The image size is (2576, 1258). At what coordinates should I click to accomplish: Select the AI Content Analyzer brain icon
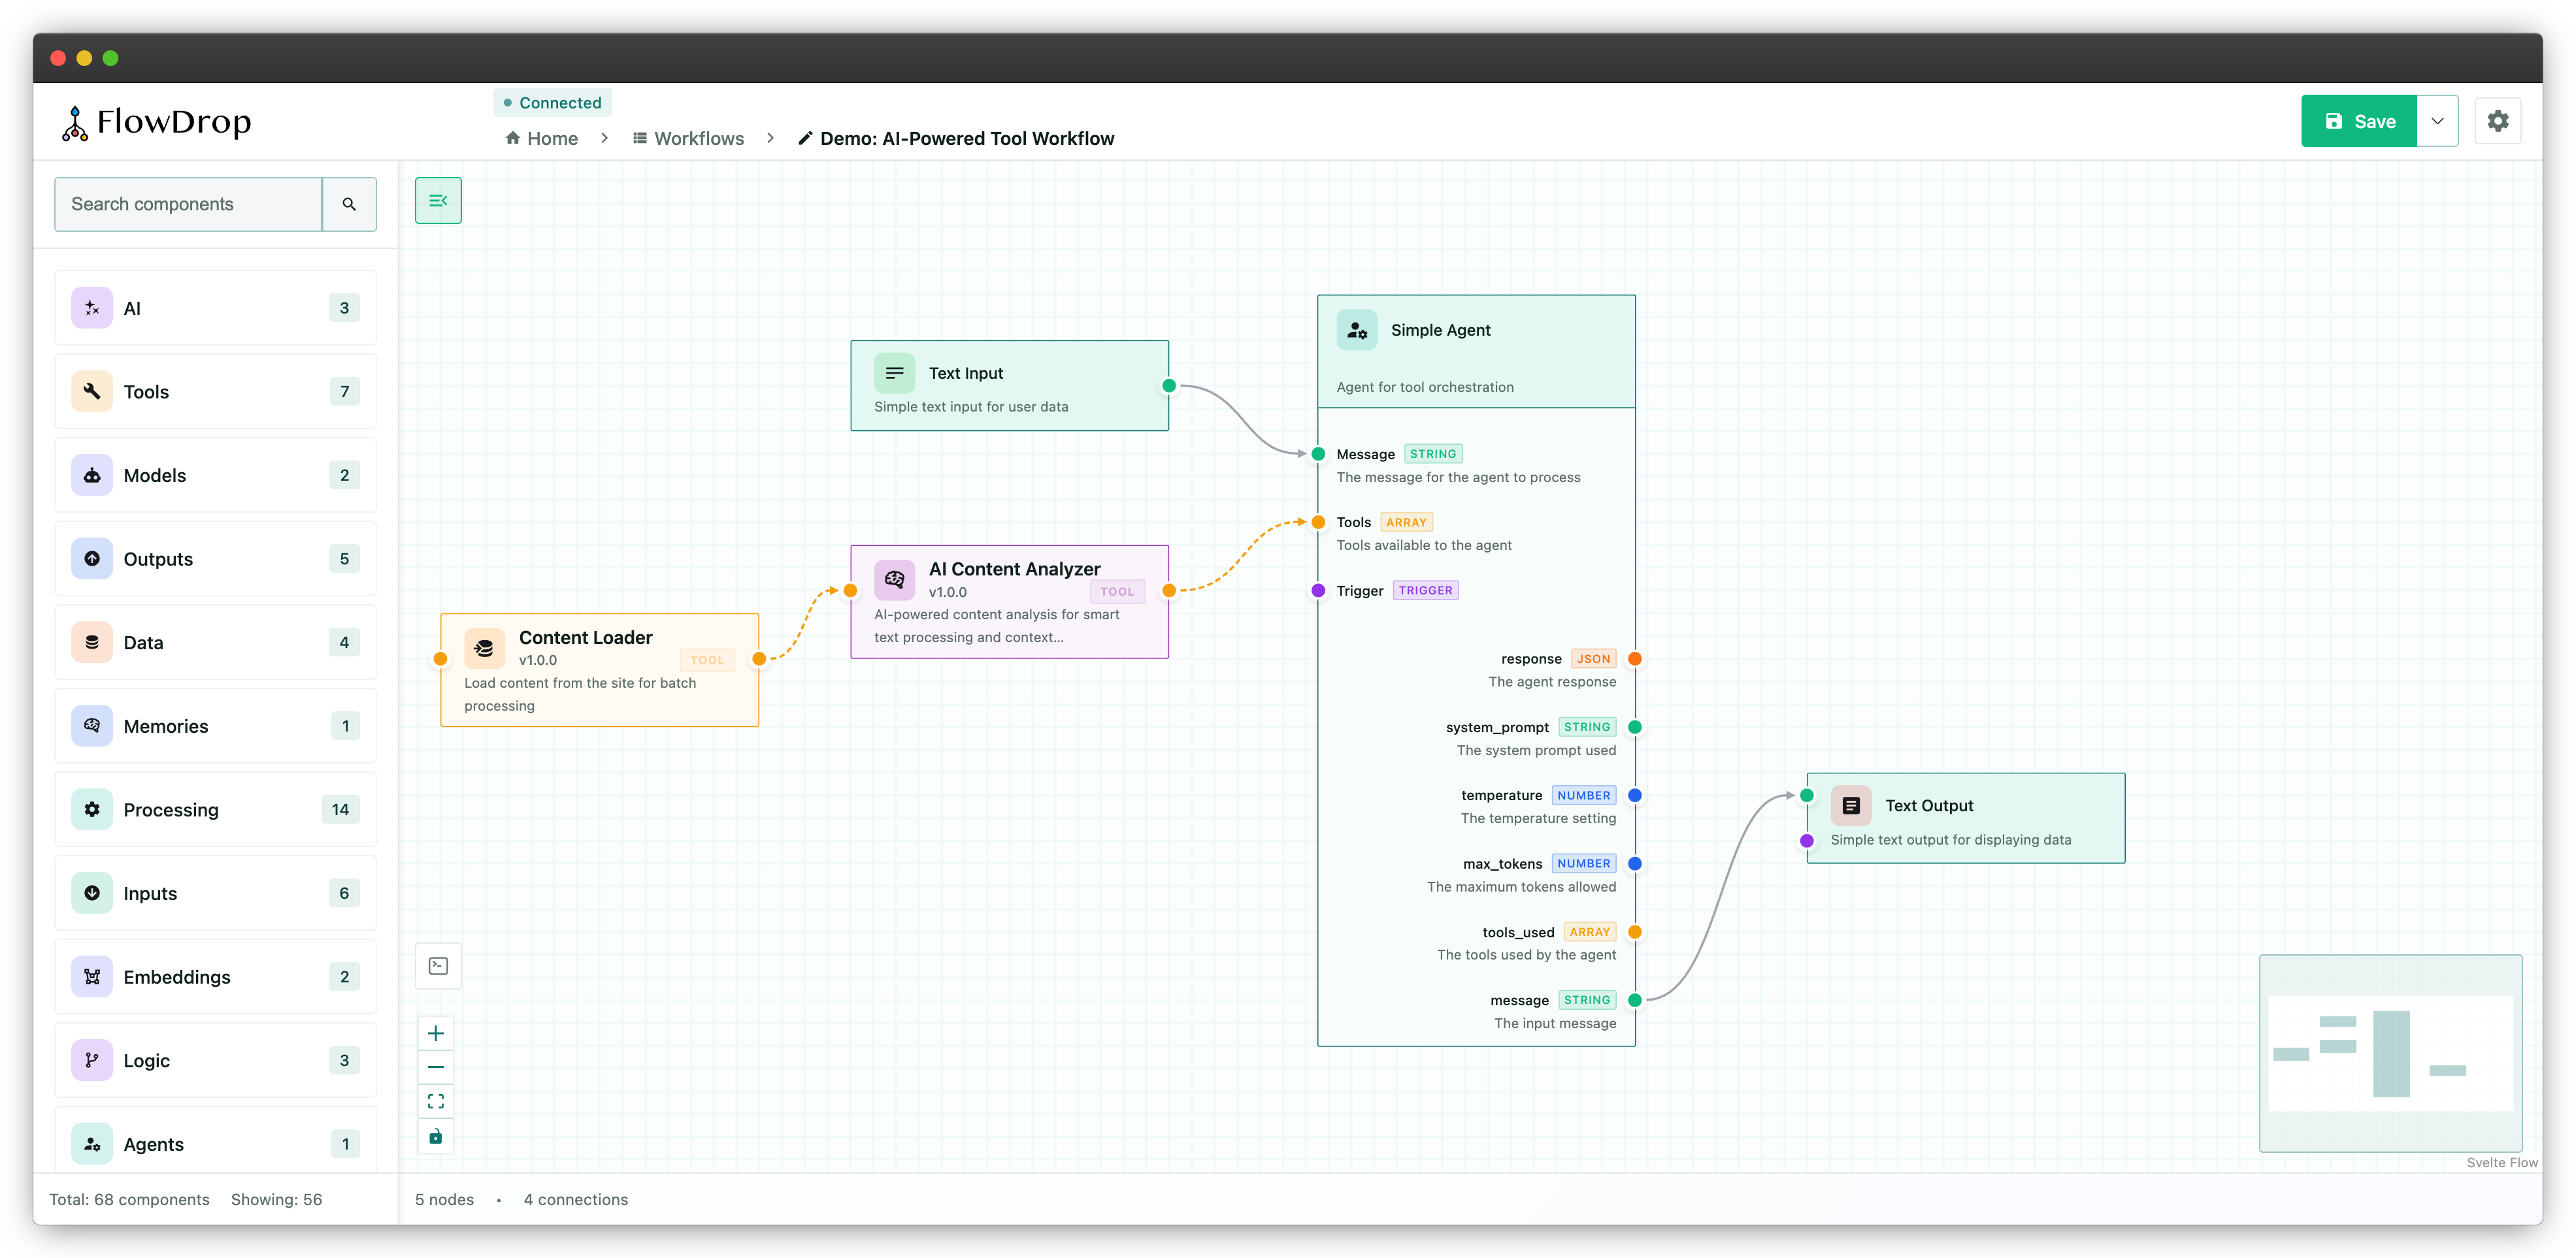(x=894, y=579)
